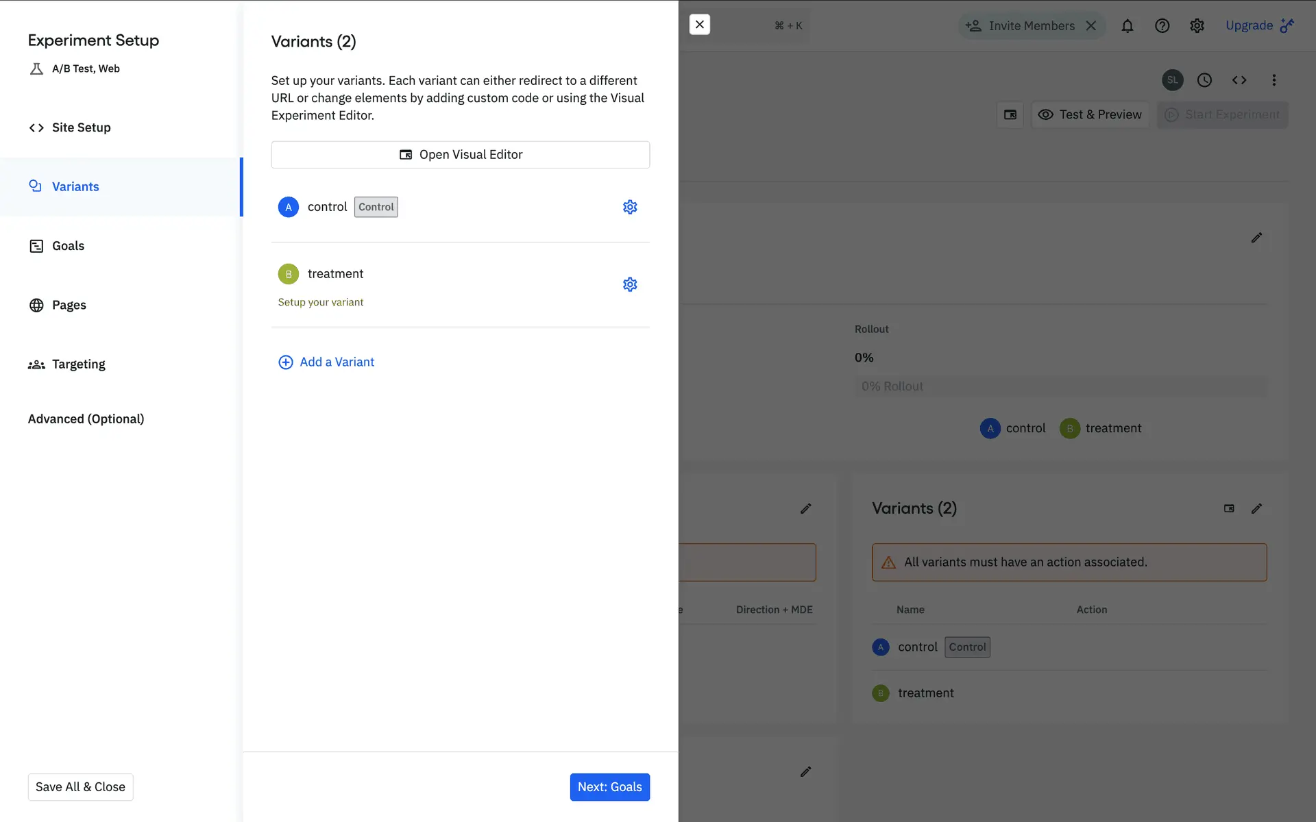This screenshot has width=1316, height=822.
Task: Switch to the Targeting section
Action: click(x=78, y=364)
